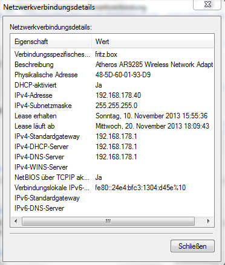
Task: Select the Beschreibung row
Action: [x=112, y=65]
